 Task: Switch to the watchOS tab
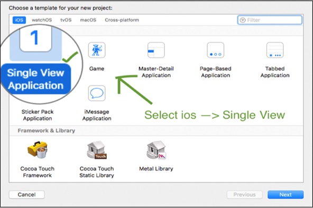click(x=42, y=20)
